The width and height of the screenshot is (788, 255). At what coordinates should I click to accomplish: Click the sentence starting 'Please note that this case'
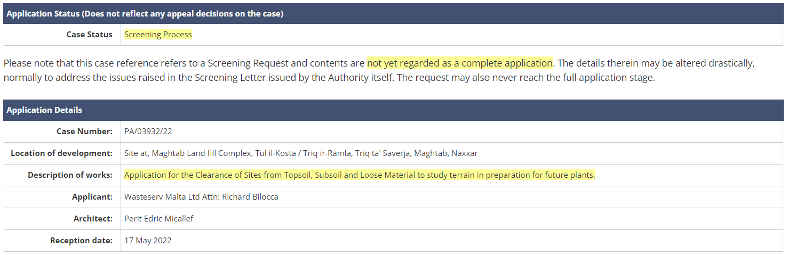185,63
